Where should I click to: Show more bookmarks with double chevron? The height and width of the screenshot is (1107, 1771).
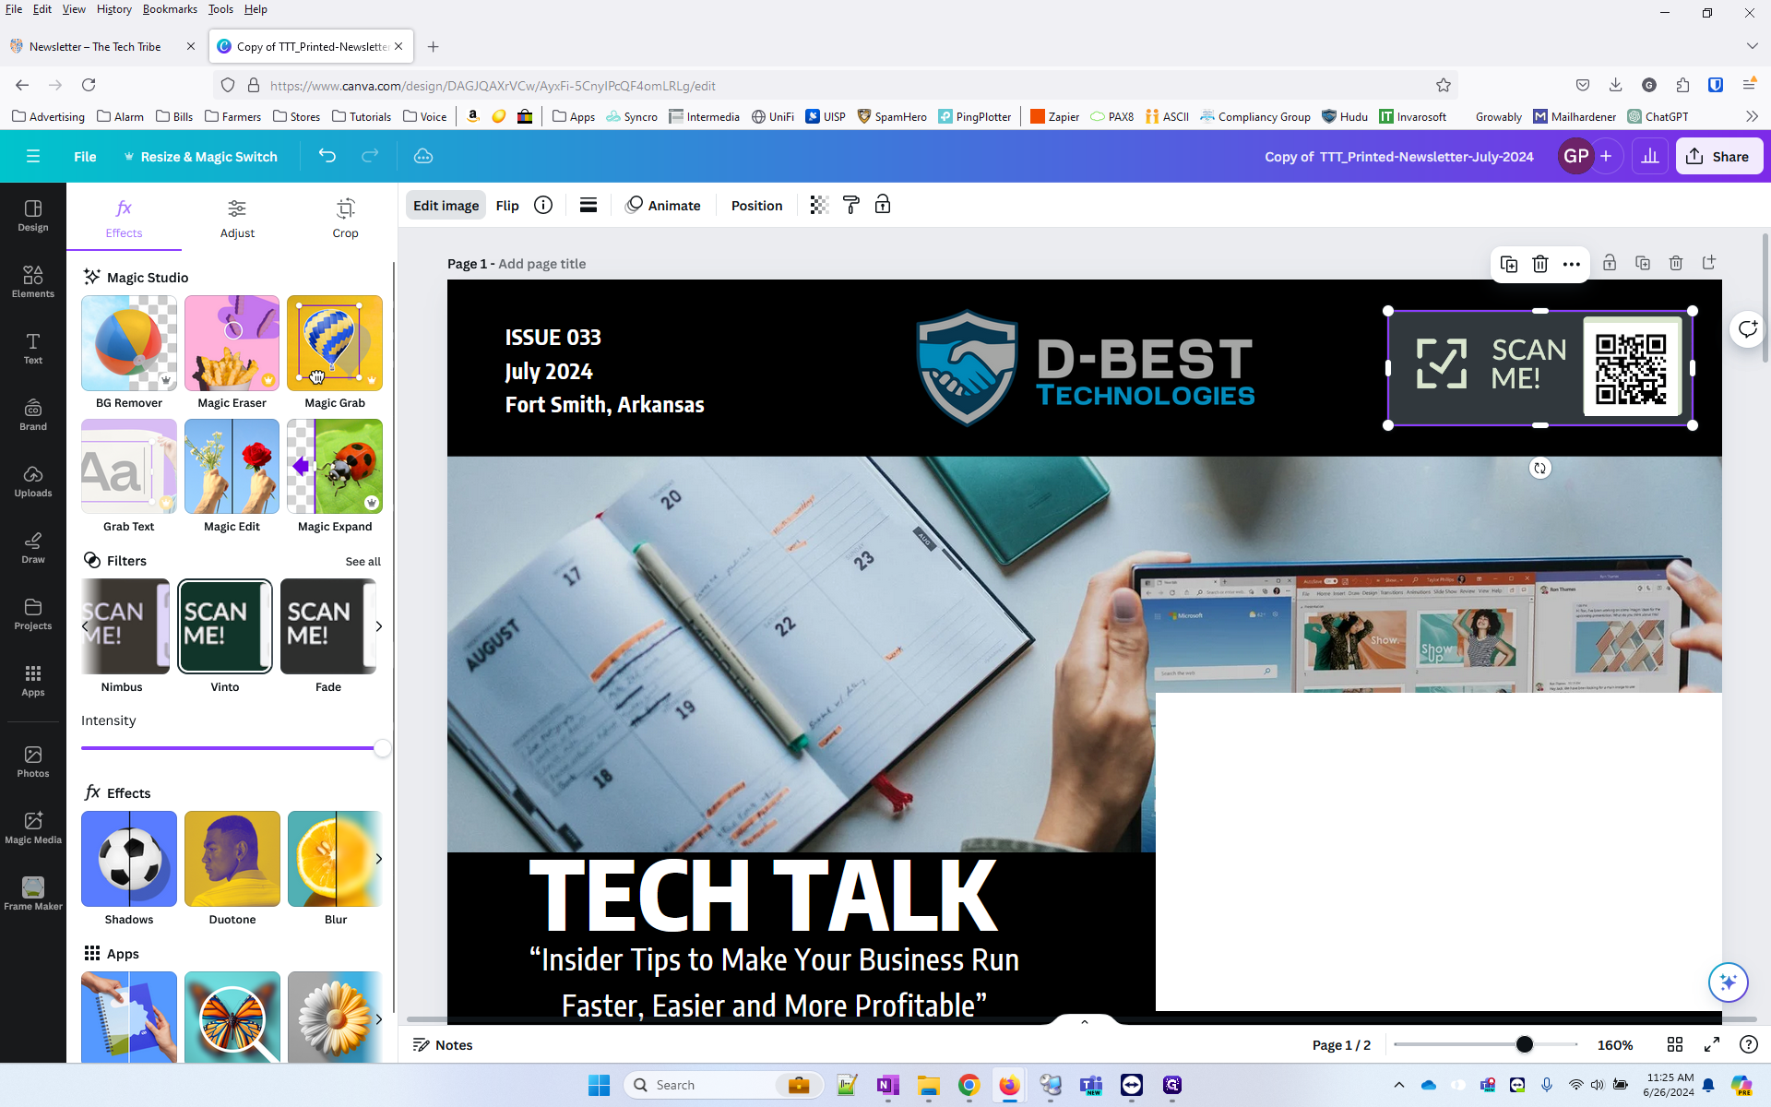click(x=1752, y=116)
